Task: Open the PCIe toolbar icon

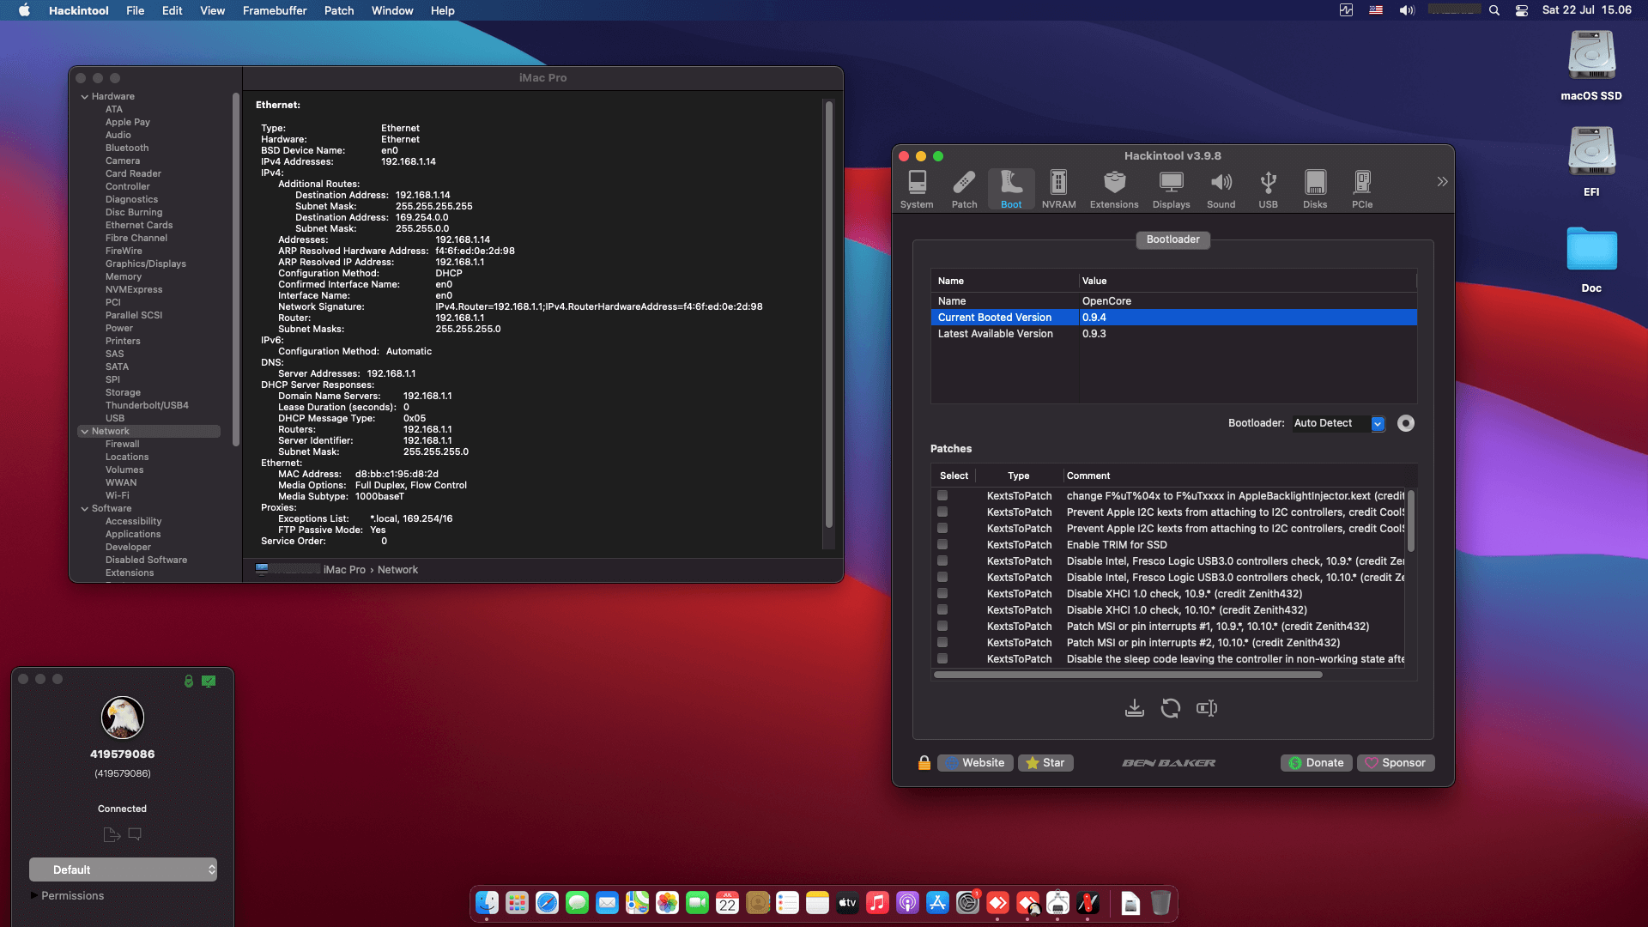Action: click(1362, 189)
